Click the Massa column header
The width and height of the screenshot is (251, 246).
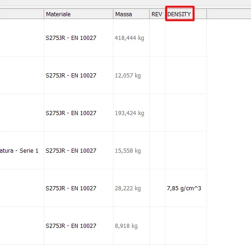point(131,14)
